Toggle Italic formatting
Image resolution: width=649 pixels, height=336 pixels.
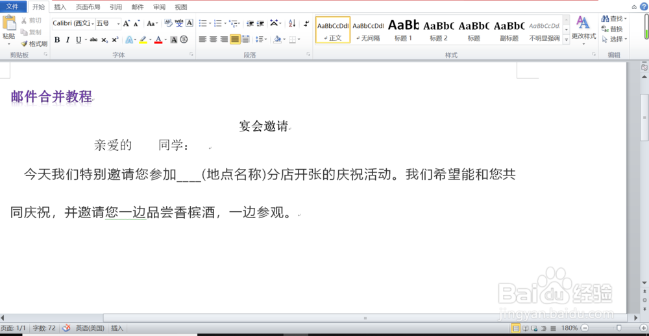(x=67, y=39)
